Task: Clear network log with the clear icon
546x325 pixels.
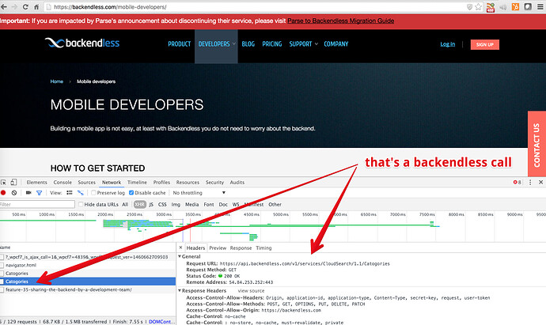Action: pos(14,192)
